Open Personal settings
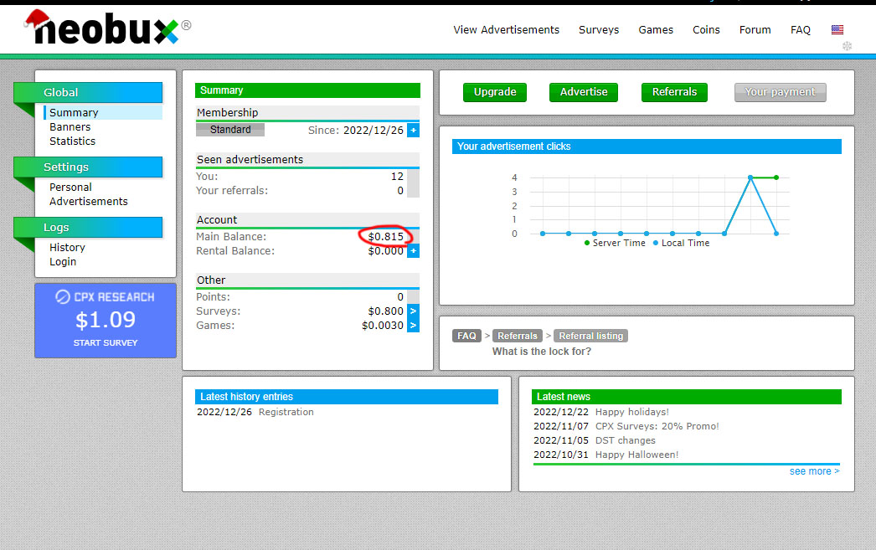 coord(70,187)
